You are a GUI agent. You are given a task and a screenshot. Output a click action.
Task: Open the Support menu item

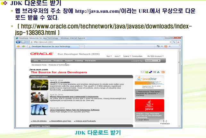point(69,61)
